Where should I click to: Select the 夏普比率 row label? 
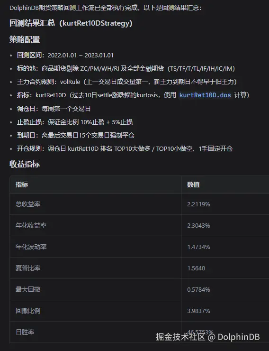pos(28,268)
